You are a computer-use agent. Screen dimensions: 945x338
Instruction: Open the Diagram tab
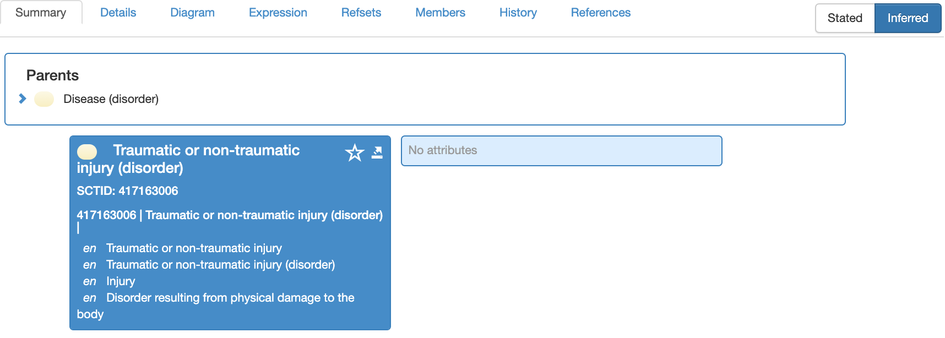tap(192, 13)
